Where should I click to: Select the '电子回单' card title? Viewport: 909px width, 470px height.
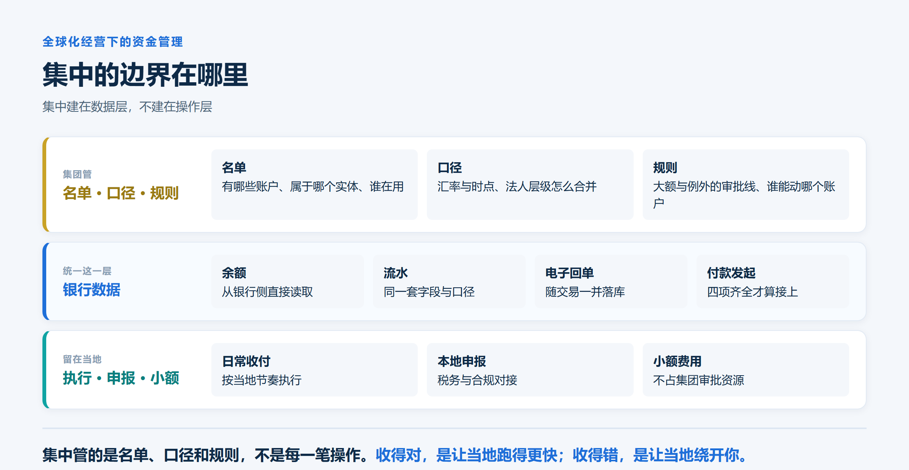pyautogui.click(x=570, y=273)
